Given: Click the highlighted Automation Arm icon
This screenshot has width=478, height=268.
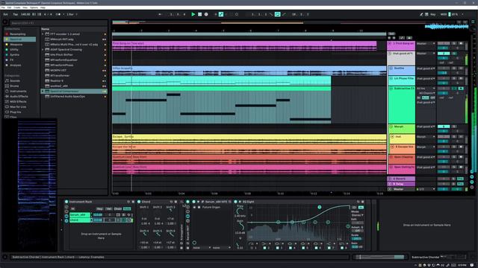Looking at the screenshot, I should click(221, 14).
